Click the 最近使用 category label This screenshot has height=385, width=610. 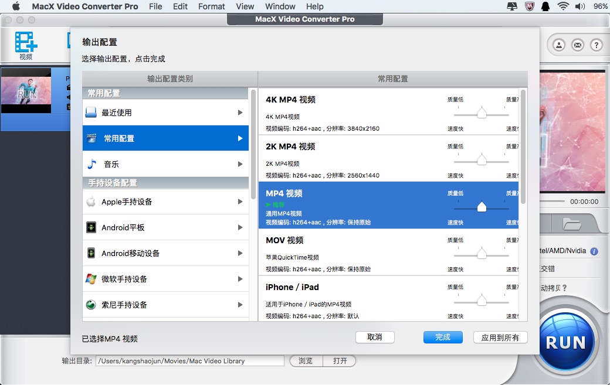(117, 113)
